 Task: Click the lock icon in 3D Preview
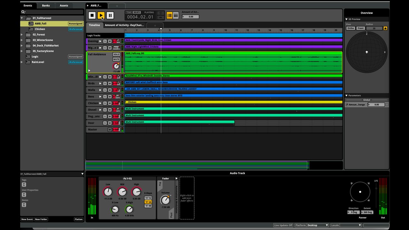(385, 28)
